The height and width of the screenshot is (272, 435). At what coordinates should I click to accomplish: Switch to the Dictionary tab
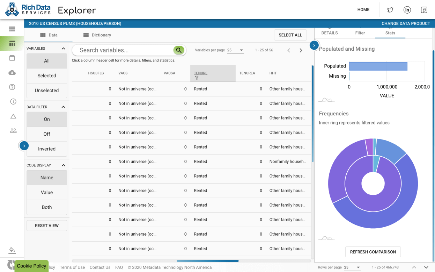pyautogui.click(x=97, y=35)
